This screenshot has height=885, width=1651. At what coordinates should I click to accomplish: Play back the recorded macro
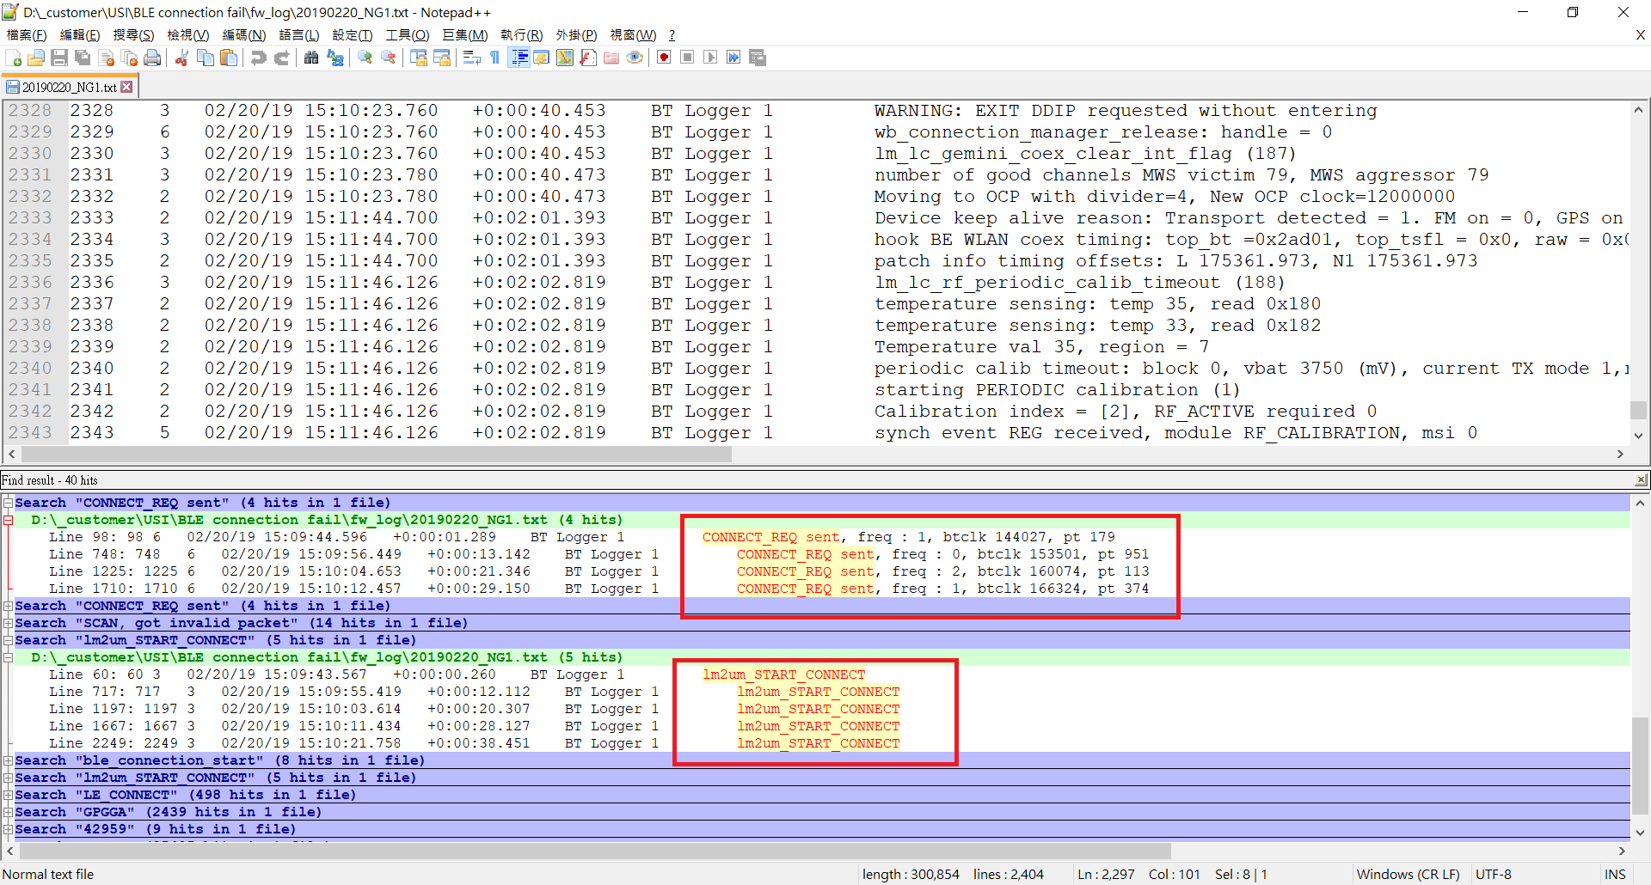pyautogui.click(x=710, y=58)
